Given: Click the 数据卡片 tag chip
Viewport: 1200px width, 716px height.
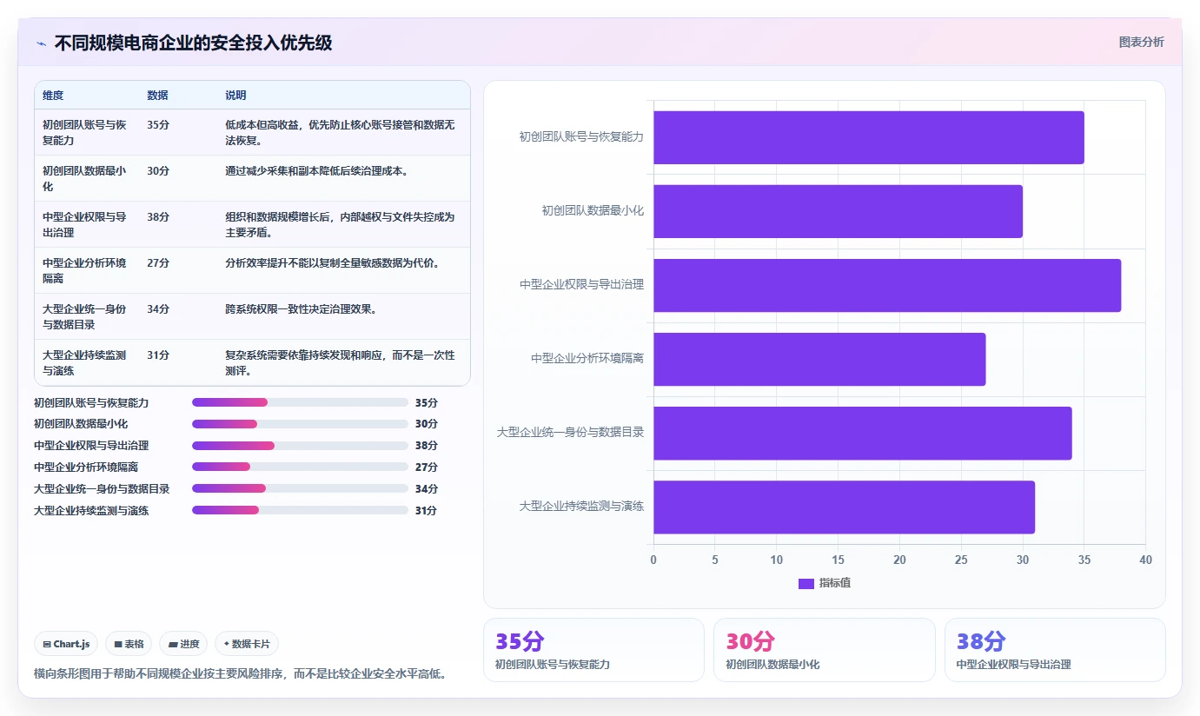Looking at the screenshot, I should point(247,644).
